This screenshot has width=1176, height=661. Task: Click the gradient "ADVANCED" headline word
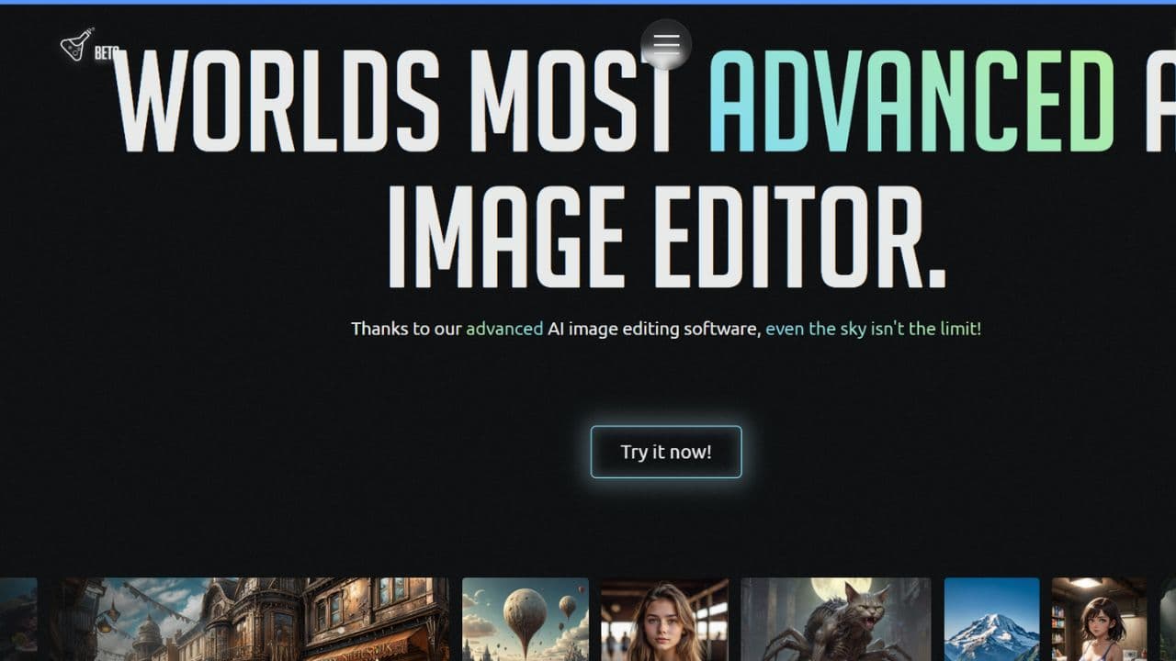click(x=911, y=102)
